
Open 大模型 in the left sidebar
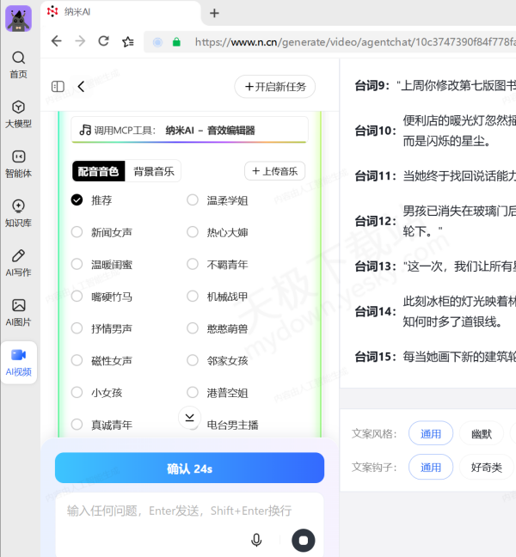click(x=18, y=107)
